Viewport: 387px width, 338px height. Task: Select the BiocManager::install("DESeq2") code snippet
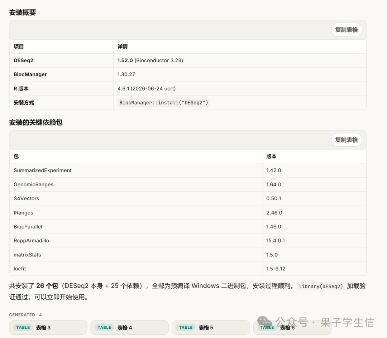164,103
